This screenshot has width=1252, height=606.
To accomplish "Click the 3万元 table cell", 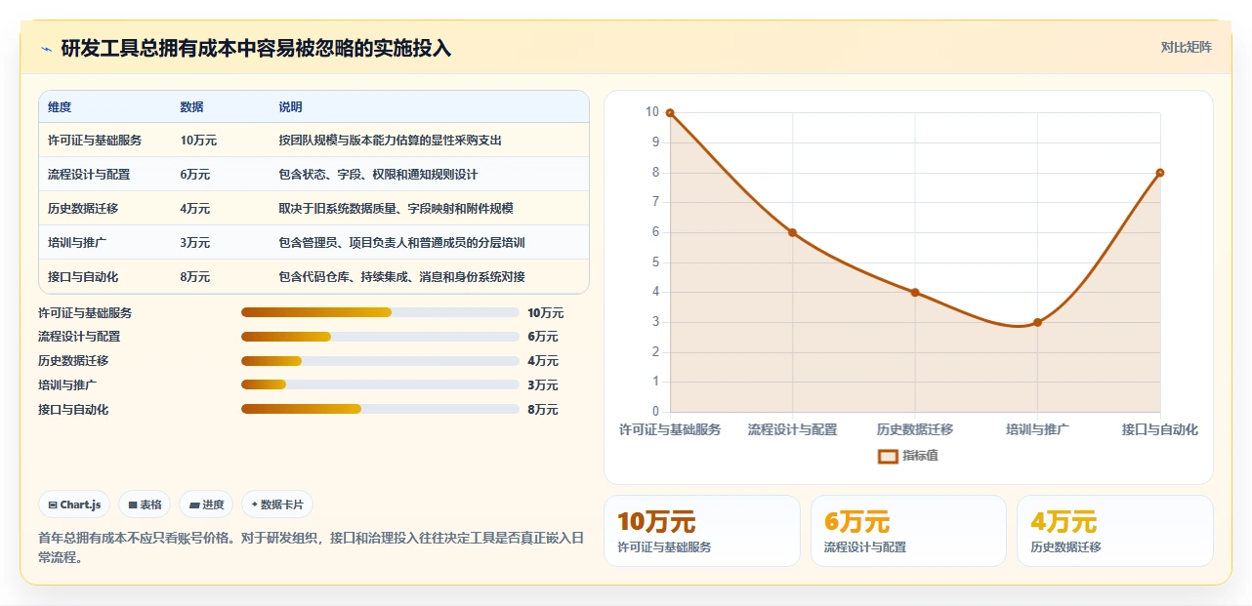I will pos(195,242).
